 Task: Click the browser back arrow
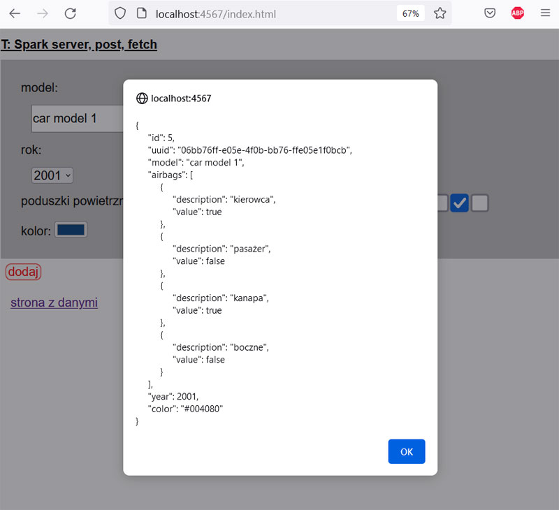15,13
